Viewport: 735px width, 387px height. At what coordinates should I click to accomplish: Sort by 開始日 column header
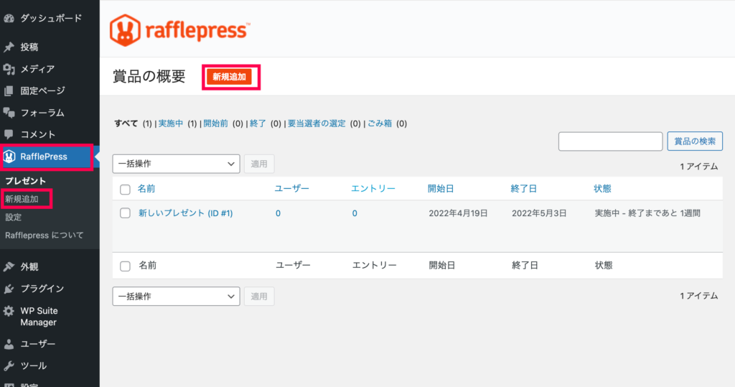441,189
